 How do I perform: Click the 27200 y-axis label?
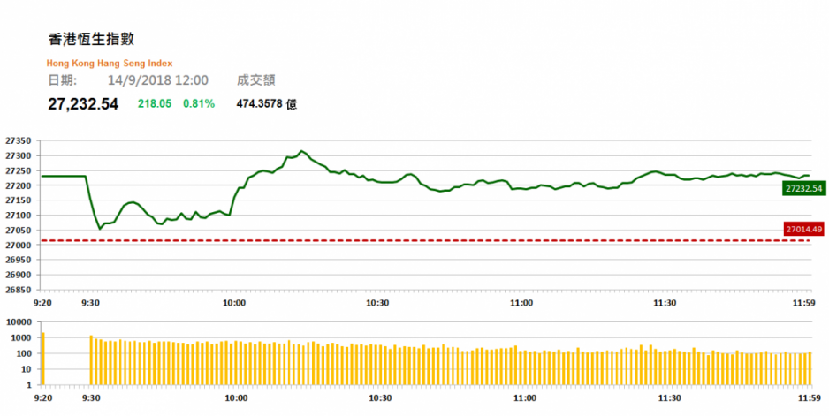pos(18,185)
